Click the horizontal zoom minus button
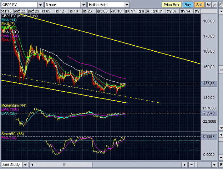 pyautogui.click(x=192, y=165)
